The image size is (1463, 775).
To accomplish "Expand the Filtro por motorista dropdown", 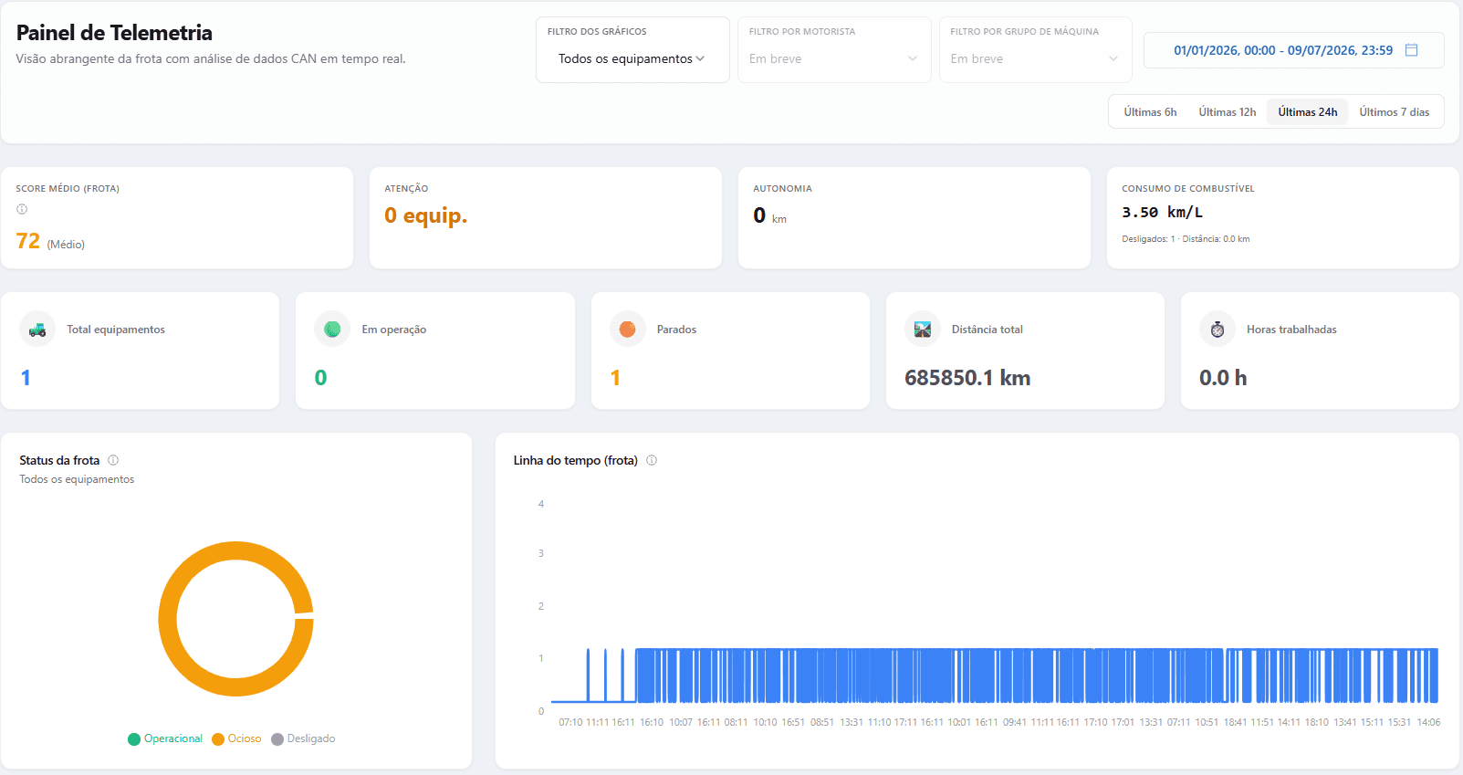I will tap(833, 58).
